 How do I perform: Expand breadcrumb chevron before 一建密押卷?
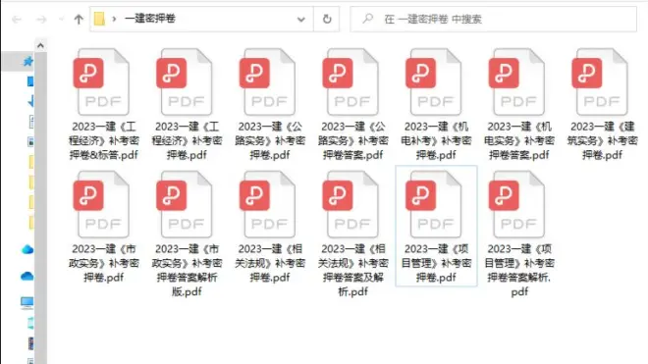pos(114,19)
